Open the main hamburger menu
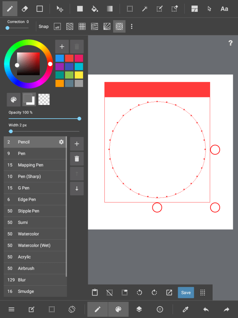This screenshot has height=318, width=238. [x=11, y=309]
